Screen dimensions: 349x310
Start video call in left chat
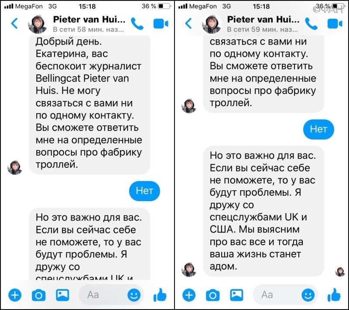161,24
